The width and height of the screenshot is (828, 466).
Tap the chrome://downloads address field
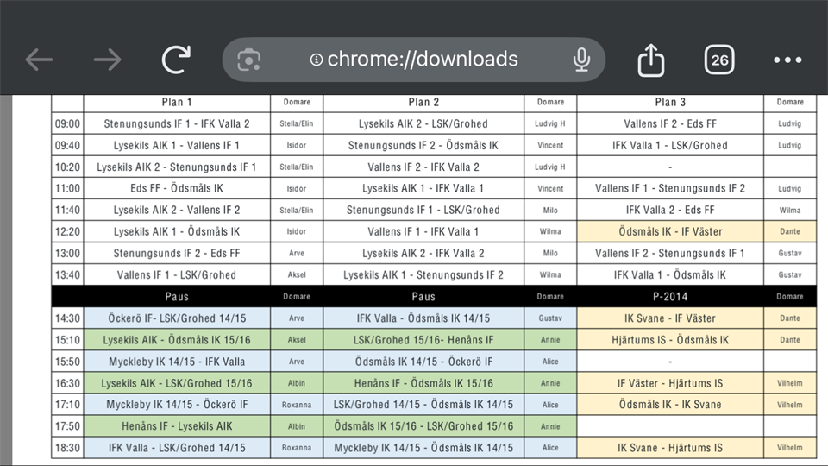point(423,60)
